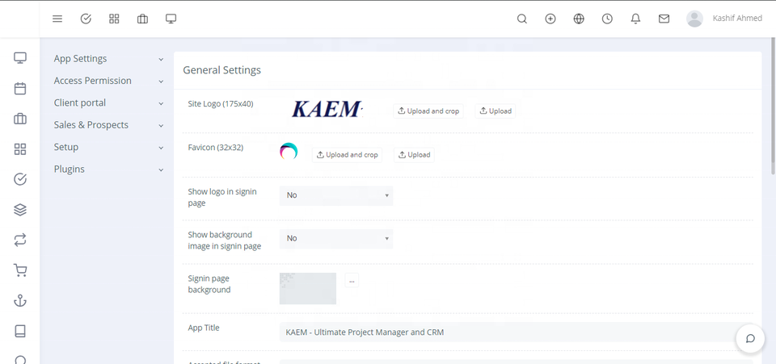This screenshot has width=776, height=364.
Task: Open the search icon in header
Action: tap(521, 19)
